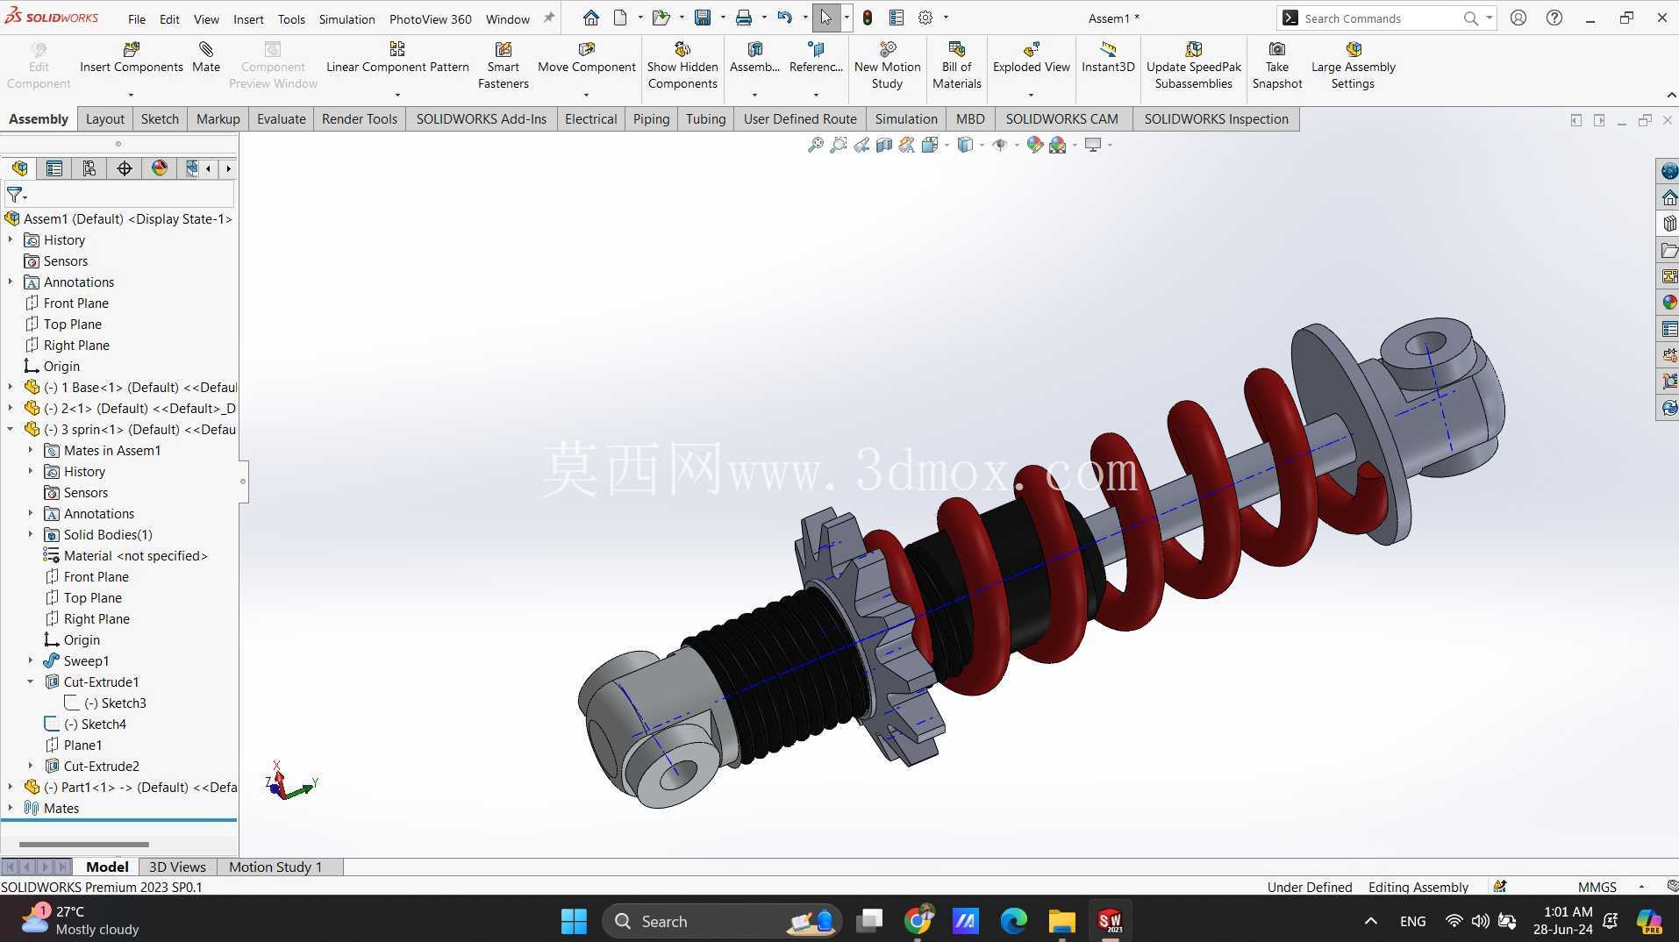
Task: Open the Insert menu
Action: (248, 18)
